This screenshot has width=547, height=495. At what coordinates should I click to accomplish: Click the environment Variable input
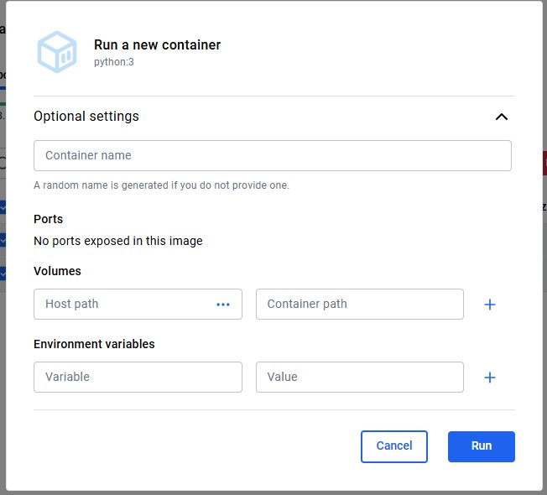pos(138,378)
